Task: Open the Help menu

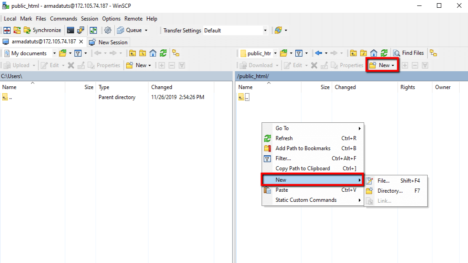Action: click(x=152, y=18)
